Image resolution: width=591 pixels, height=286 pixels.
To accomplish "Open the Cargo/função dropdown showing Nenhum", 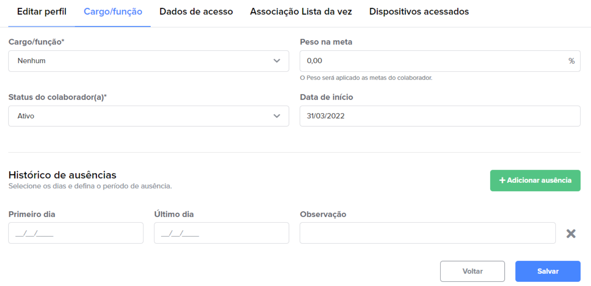I will (x=149, y=61).
